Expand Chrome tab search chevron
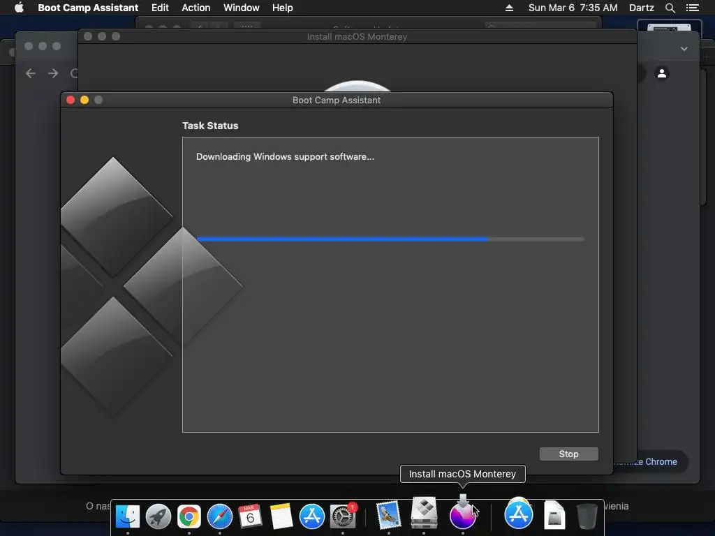715x536 pixels. (x=684, y=49)
